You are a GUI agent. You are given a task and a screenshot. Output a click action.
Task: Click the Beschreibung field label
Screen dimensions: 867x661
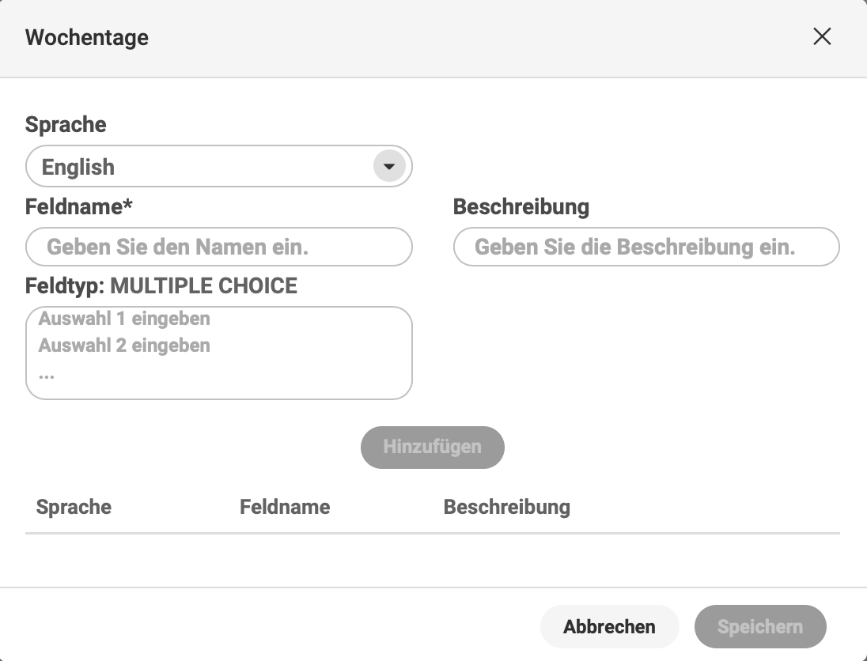click(521, 206)
